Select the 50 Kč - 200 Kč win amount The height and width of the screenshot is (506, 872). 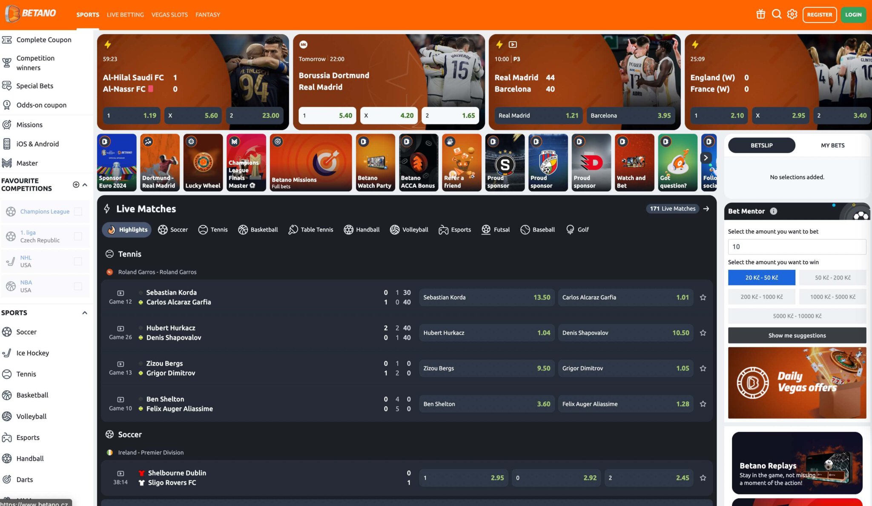(x=832, y=277)
